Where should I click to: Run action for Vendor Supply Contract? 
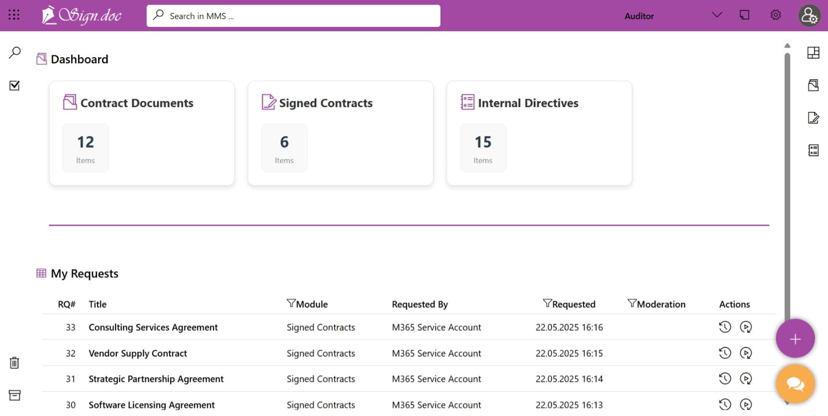[x=746, y=353]
